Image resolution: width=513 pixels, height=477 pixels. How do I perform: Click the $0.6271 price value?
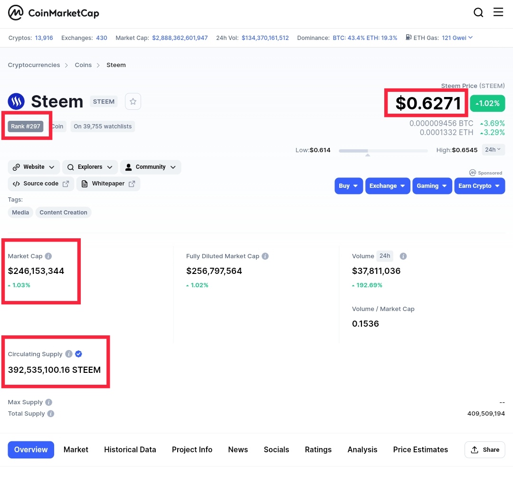428,103
